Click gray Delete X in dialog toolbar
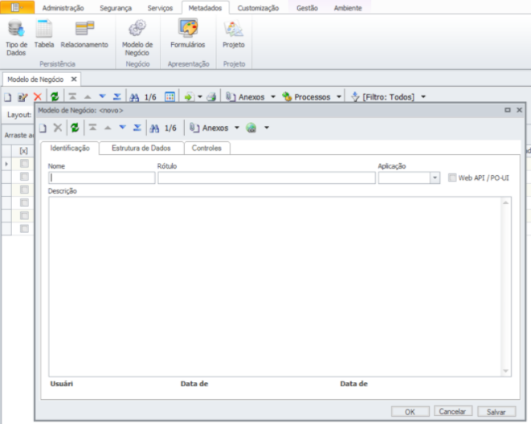531x424 pixels. tap(58, 128)
